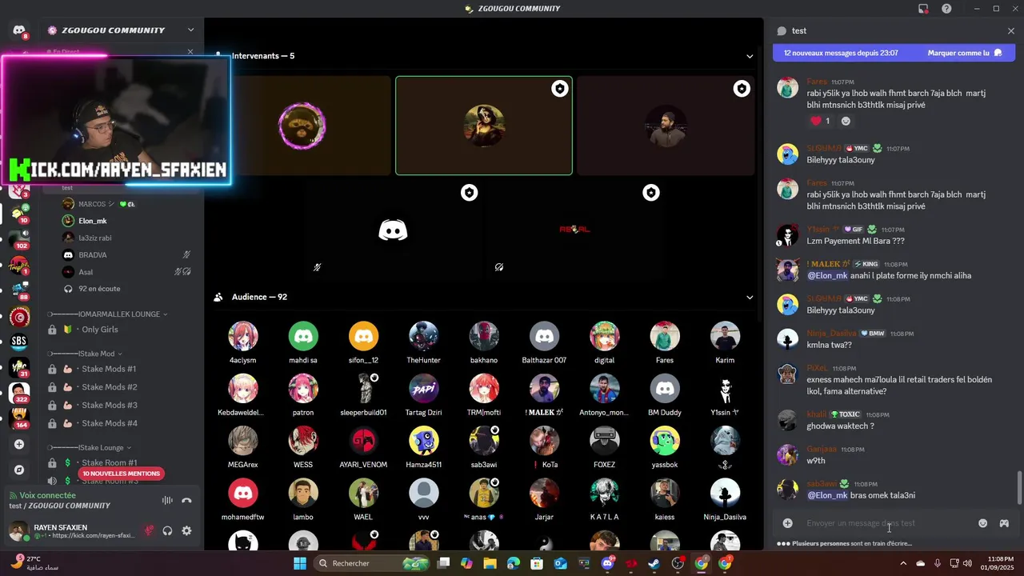Image resolution: width=1024 pixels, height=576 pixels.
Task: Open Discord direct messages home icon
Action: (19, 30)
